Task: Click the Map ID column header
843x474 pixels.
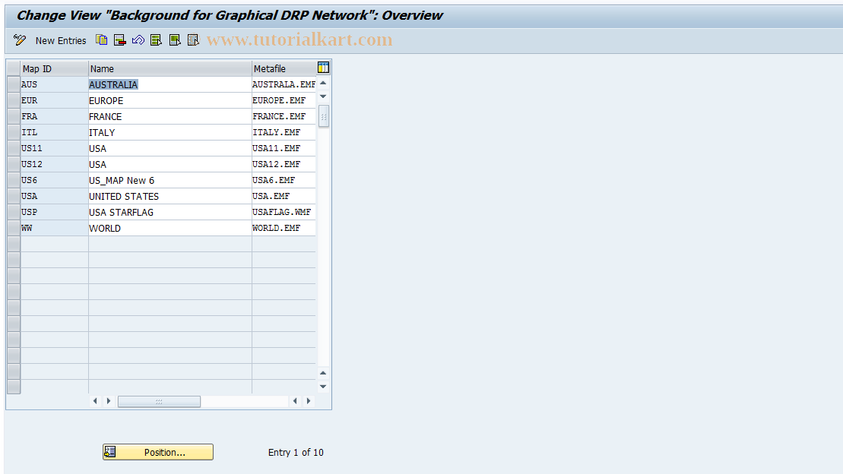Action: (x=54, y=69)
